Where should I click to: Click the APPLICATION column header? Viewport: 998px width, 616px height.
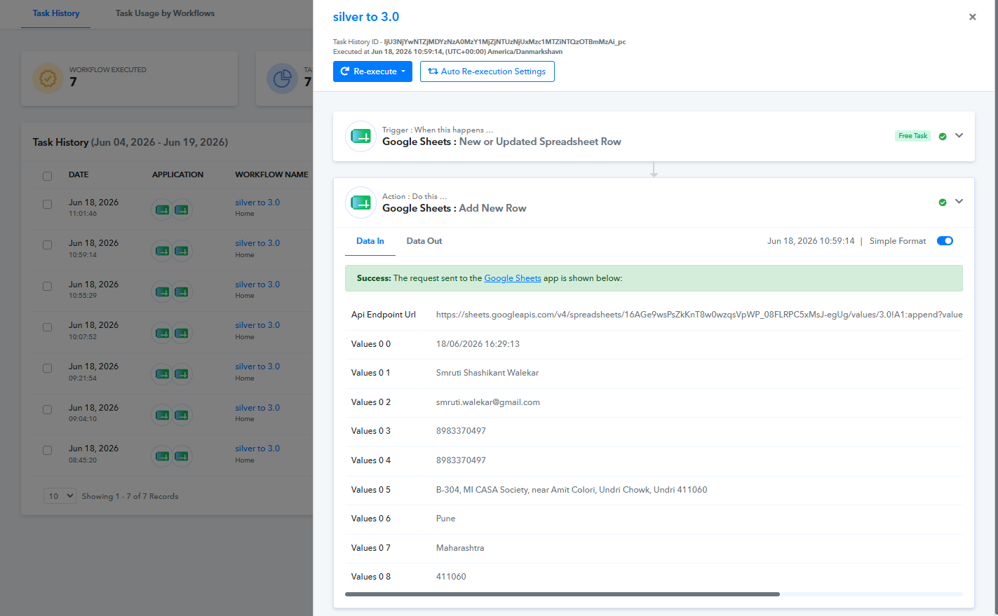click(178, 175)
